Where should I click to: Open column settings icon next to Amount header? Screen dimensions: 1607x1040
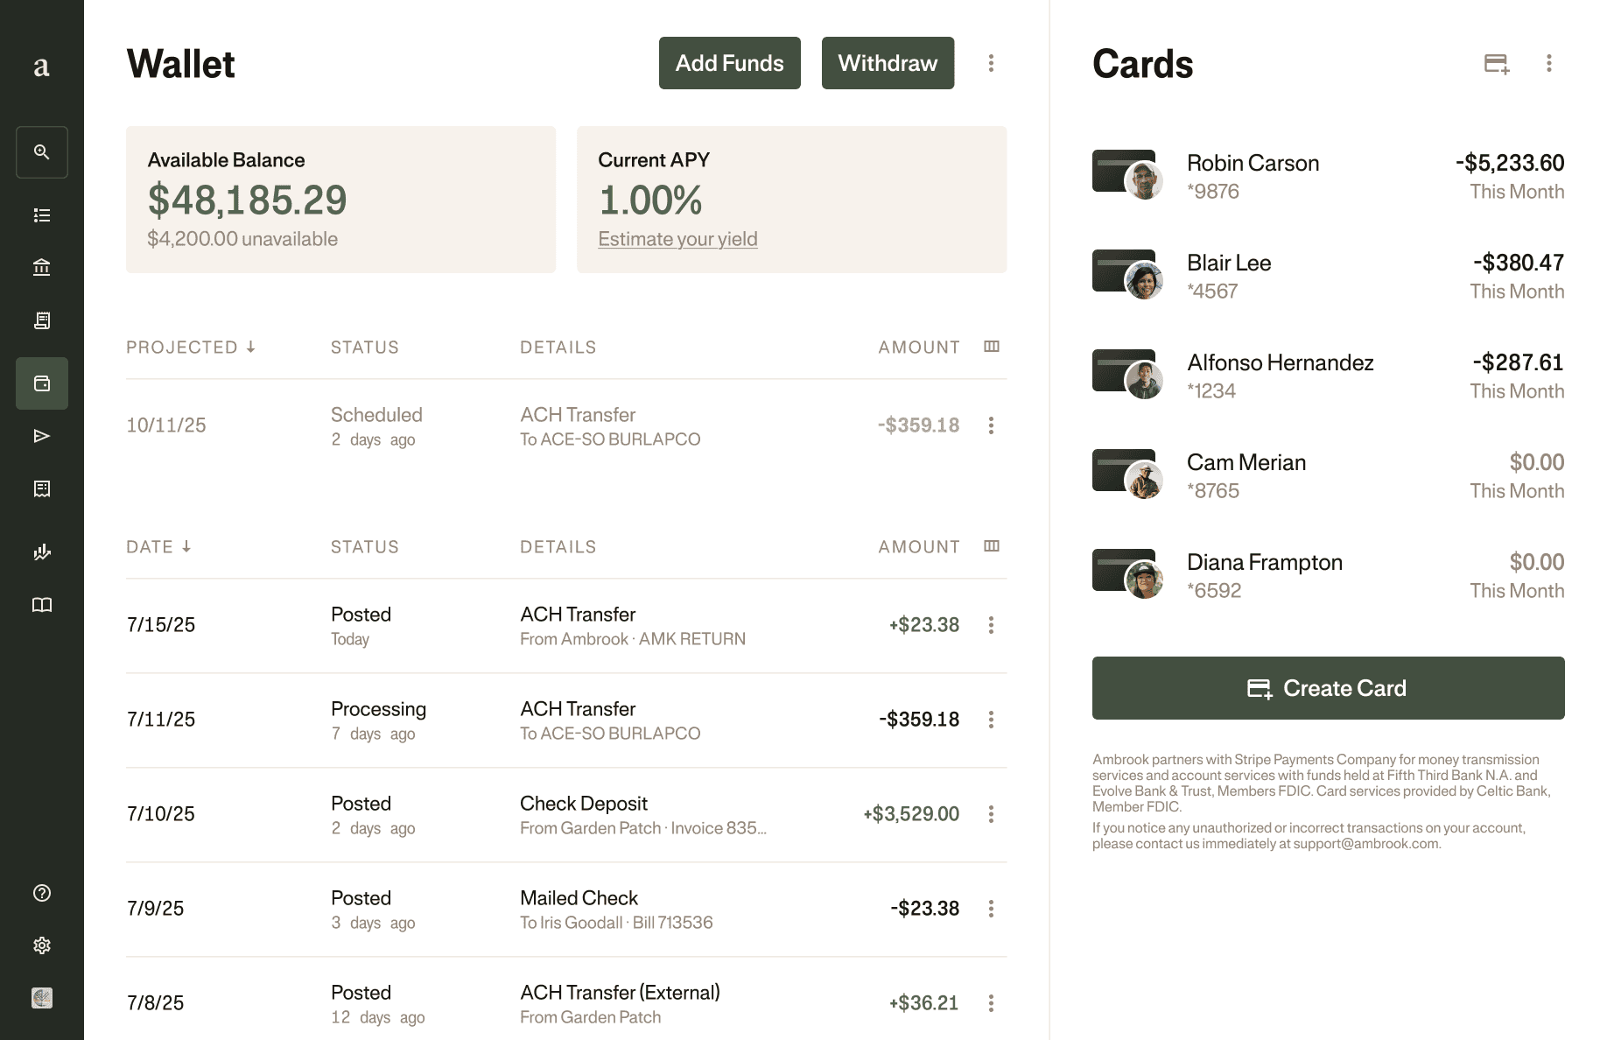992,347
